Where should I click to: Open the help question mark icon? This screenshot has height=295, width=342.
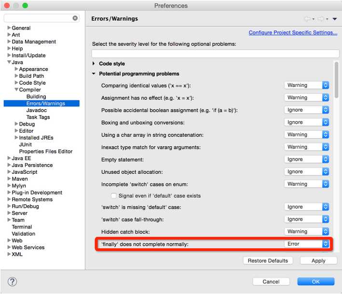click(12, 281)
